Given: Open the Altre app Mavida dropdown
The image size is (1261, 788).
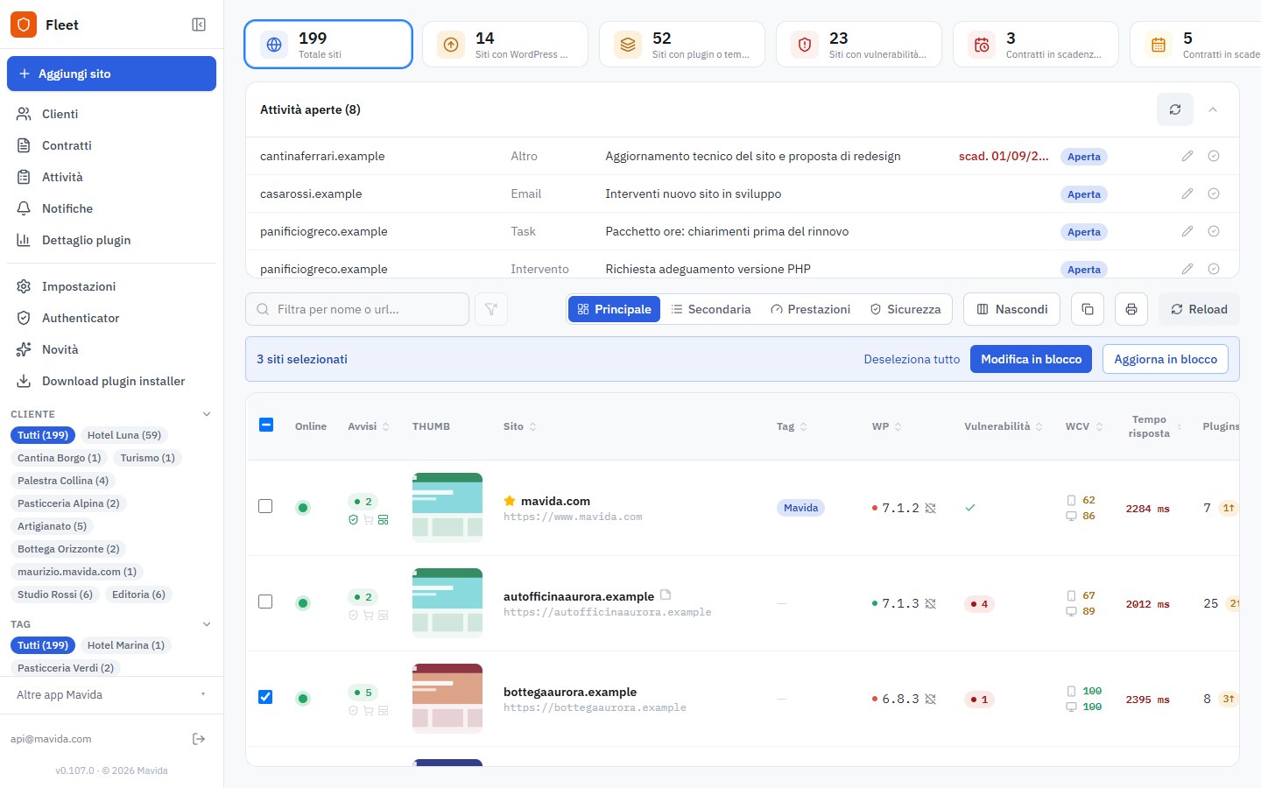Looking at the screenshot, I should point(111,694).
